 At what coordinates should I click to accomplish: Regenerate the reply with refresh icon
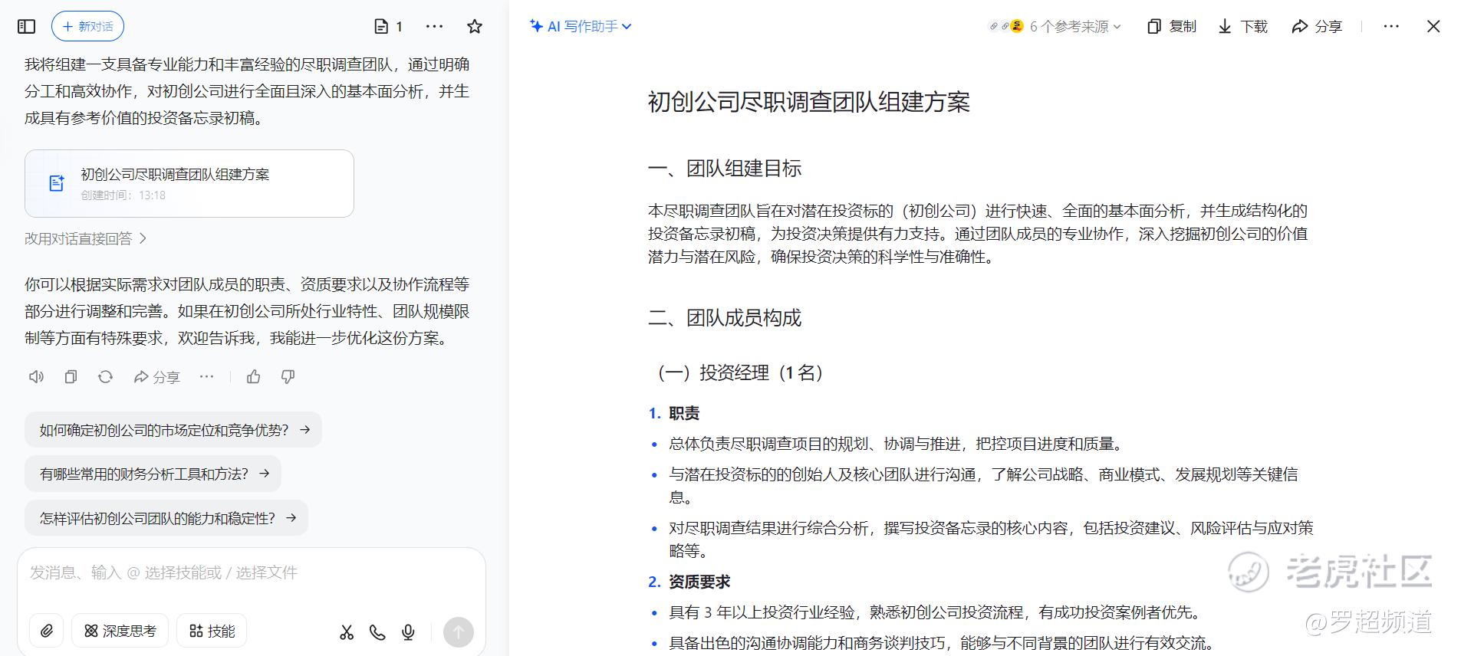tap(105, 376)
